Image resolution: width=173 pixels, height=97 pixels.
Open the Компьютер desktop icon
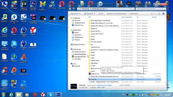pyautogui.click(x=5, y=5)
